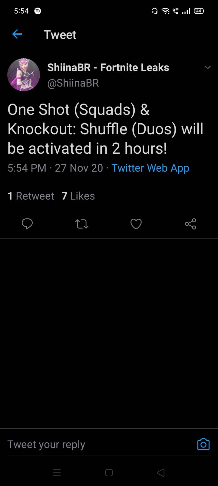View the 7 Likes list

click(78, 196)
